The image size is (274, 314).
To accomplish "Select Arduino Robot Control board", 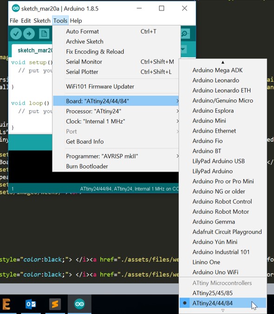I will point(223,201).
